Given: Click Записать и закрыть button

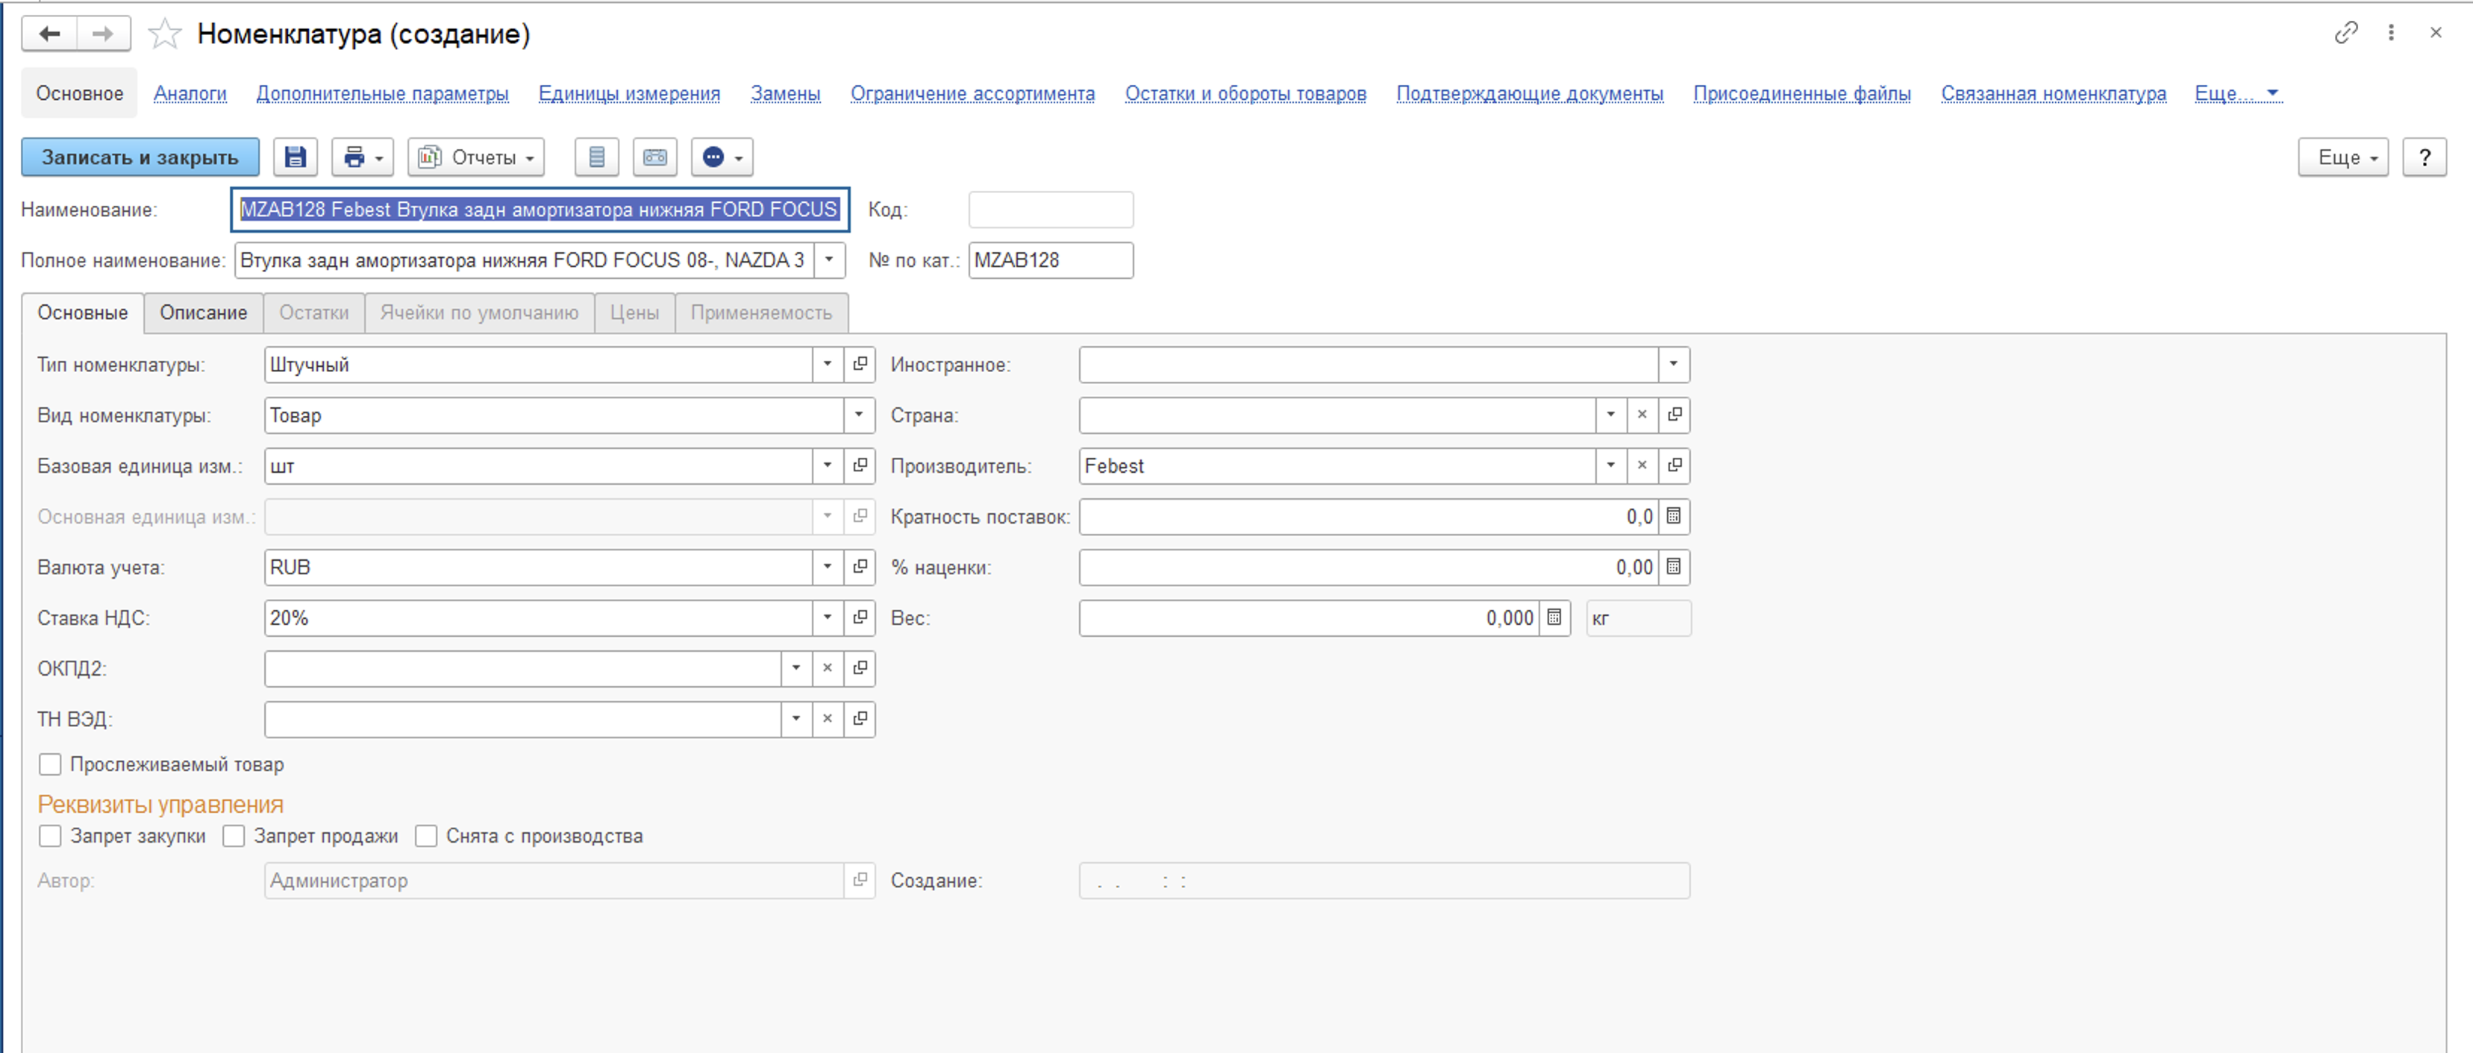Looking at the screenshot, I should click(x=140, y=157).
